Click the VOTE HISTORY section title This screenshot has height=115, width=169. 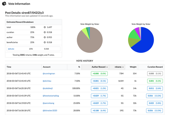tap(84, 61)
